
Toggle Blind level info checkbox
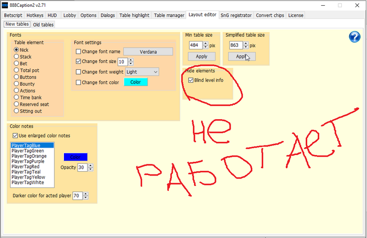click(191, 80)
